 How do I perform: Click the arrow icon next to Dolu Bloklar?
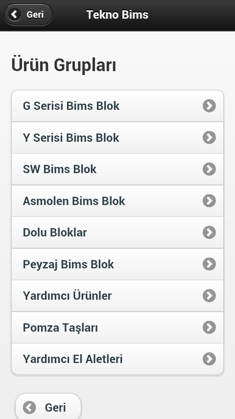(x=209, y=232)
